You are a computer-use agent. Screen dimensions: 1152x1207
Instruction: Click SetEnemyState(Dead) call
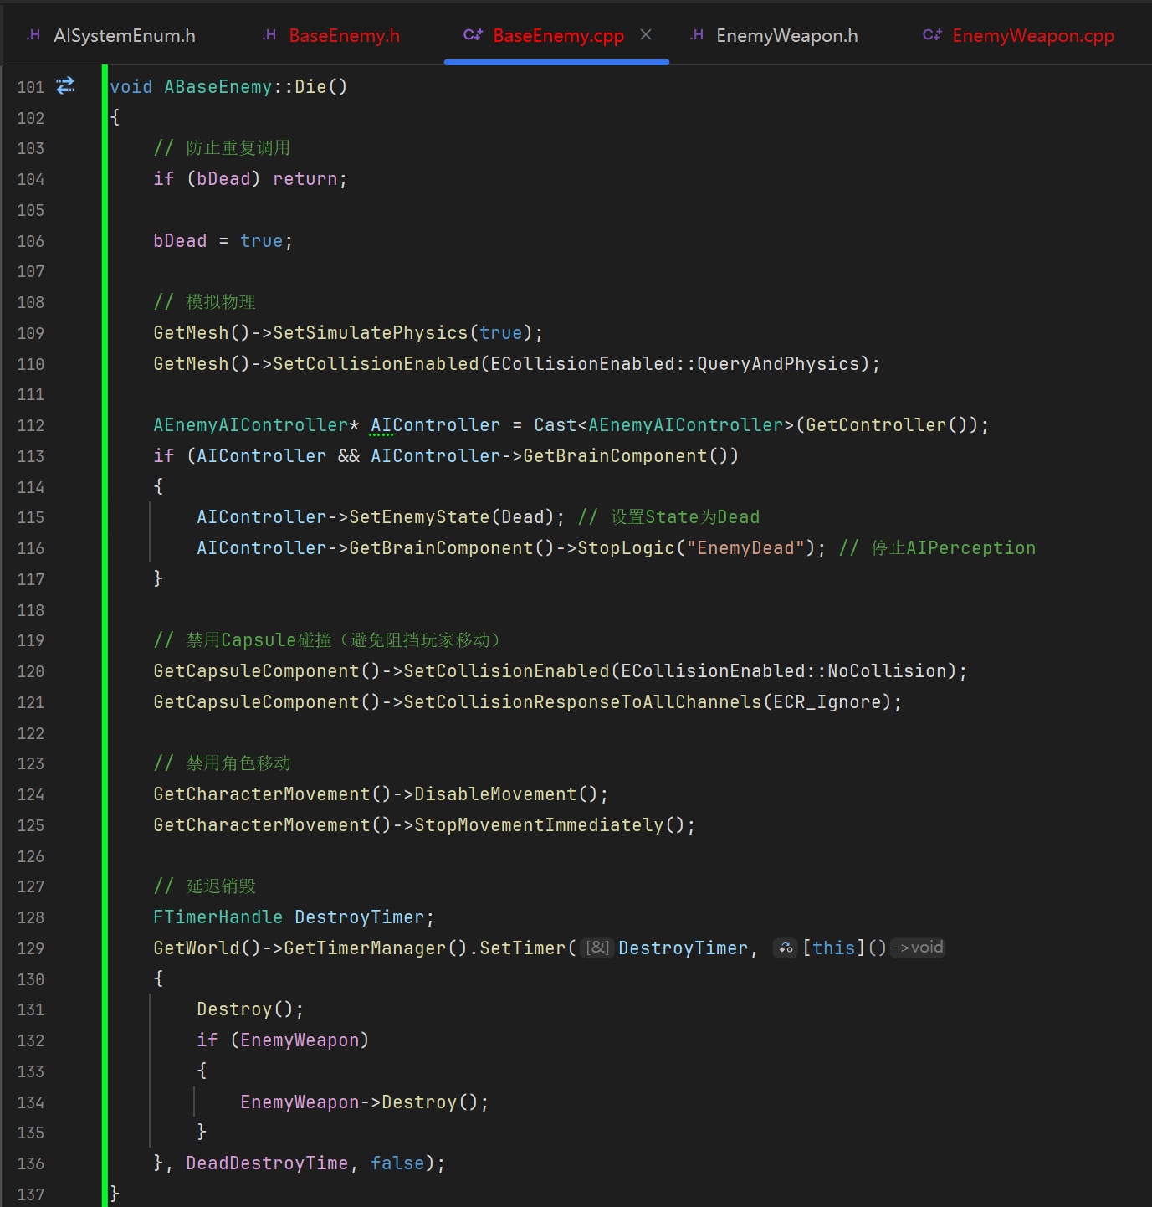click(x=451, y=517)
